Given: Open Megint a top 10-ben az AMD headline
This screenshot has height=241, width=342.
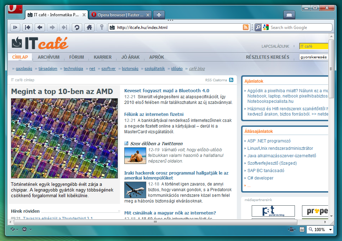Looking at the screenshot, I should [62, 91].
